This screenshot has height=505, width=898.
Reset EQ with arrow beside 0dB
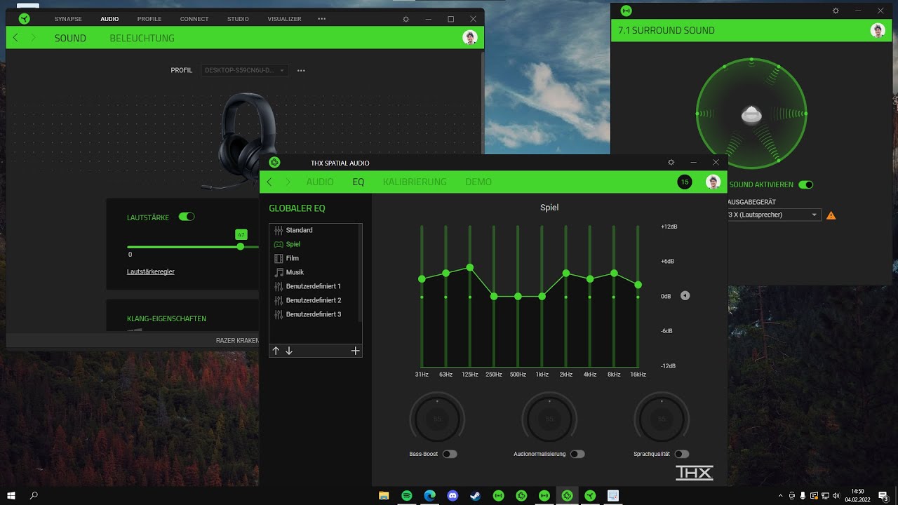click(685, 296)
